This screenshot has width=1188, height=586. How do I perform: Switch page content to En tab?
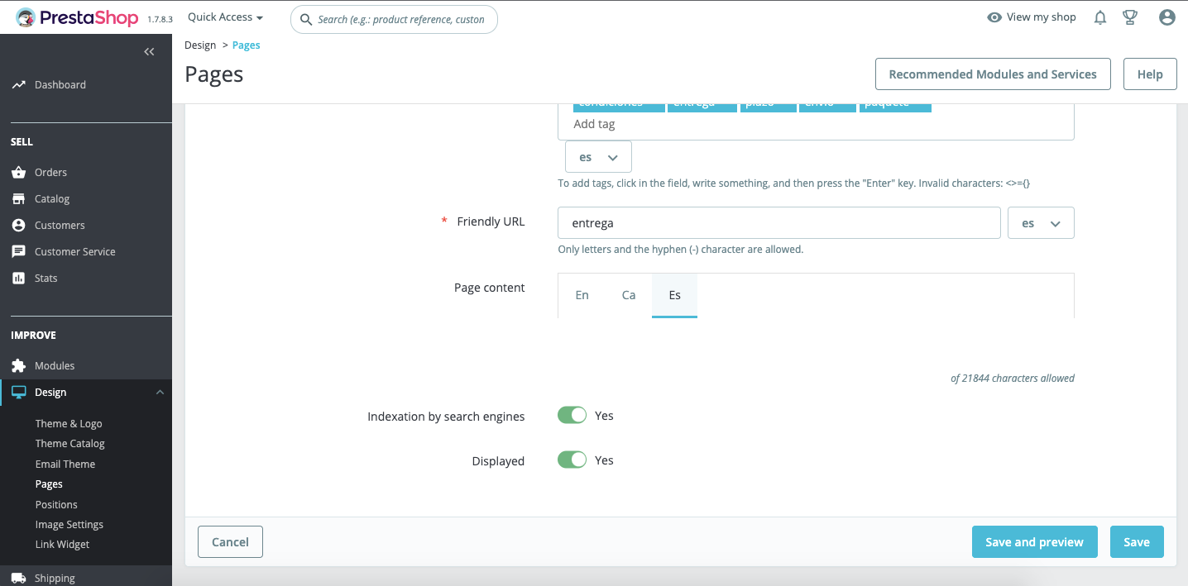[582, 295]
